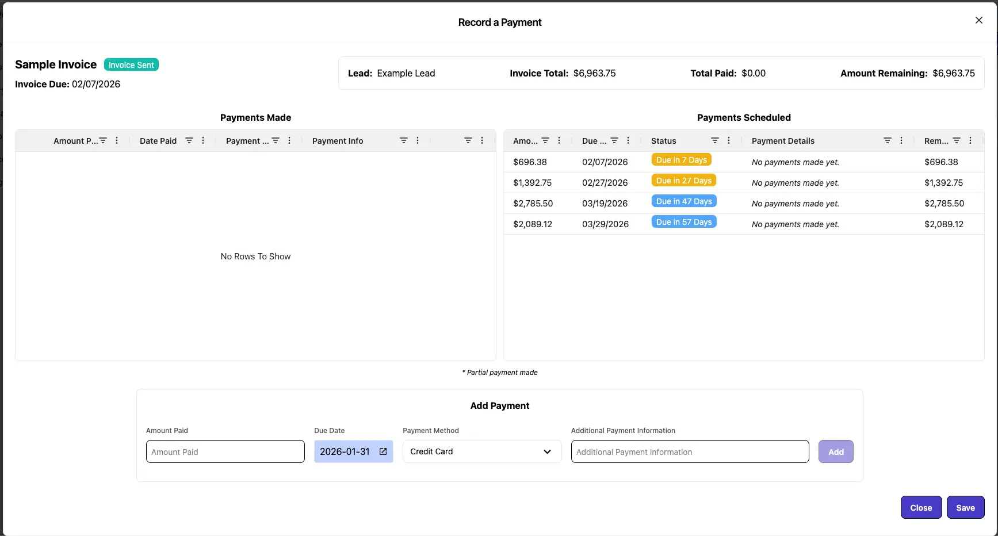Sort by the Status column header
Viewport: 998px width, 536px height.
click(664, 141)
